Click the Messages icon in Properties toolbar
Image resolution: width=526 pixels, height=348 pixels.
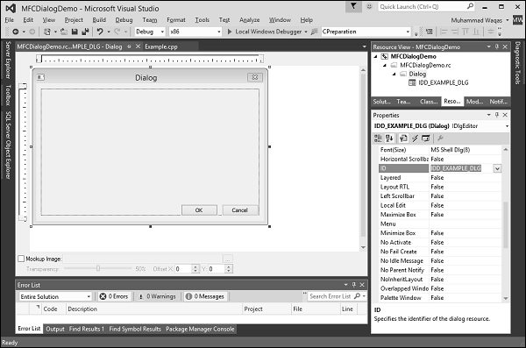click(x=426, y=138)
